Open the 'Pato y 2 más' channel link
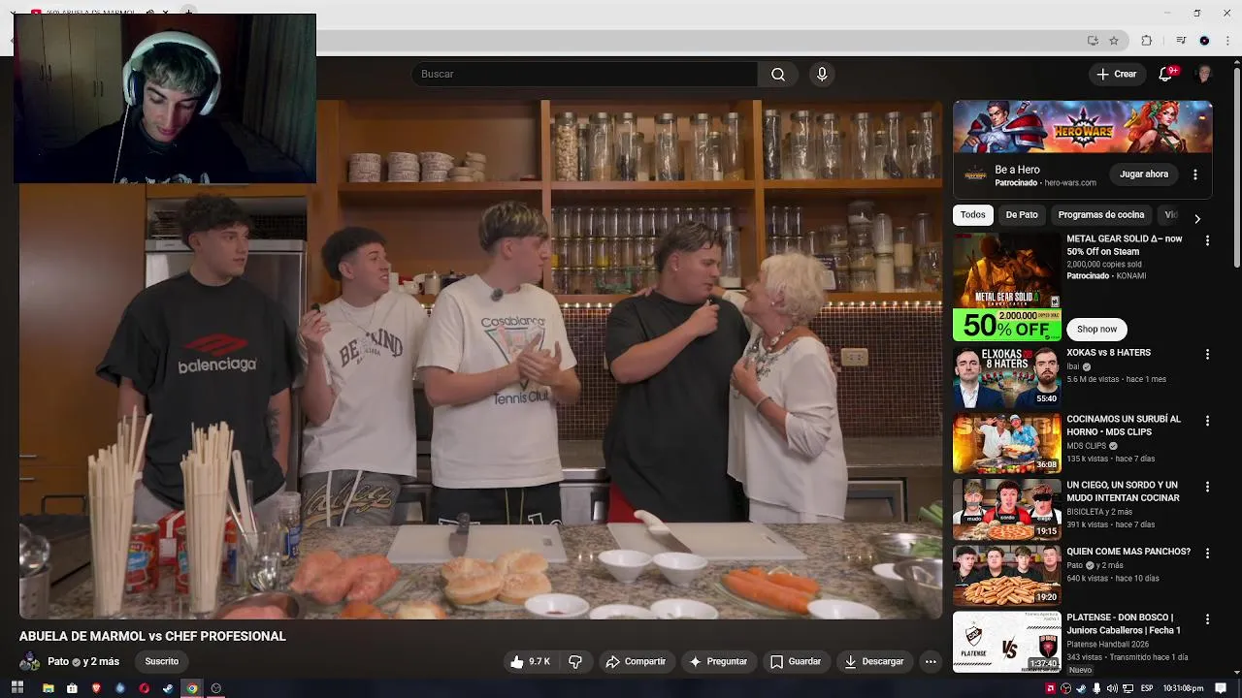 click(x=83, y=662)
